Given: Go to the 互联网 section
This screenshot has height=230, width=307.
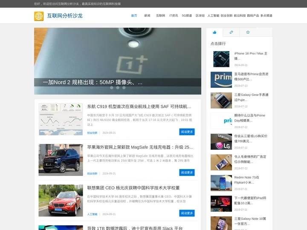Looking at the screenshot, I should click(161, 16).
